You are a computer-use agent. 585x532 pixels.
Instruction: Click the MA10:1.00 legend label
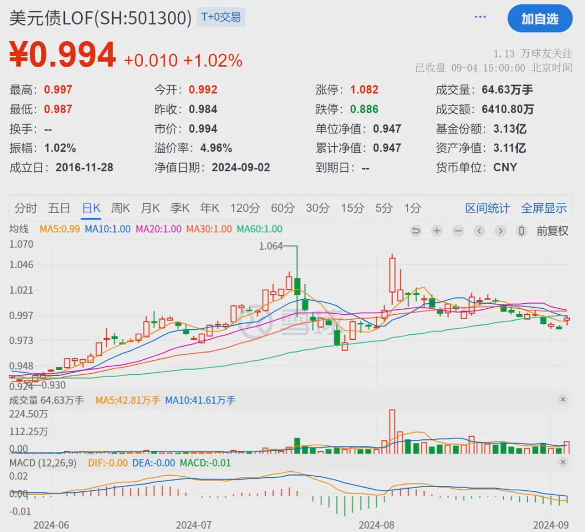pyautogui.click(x=107, y=229)
